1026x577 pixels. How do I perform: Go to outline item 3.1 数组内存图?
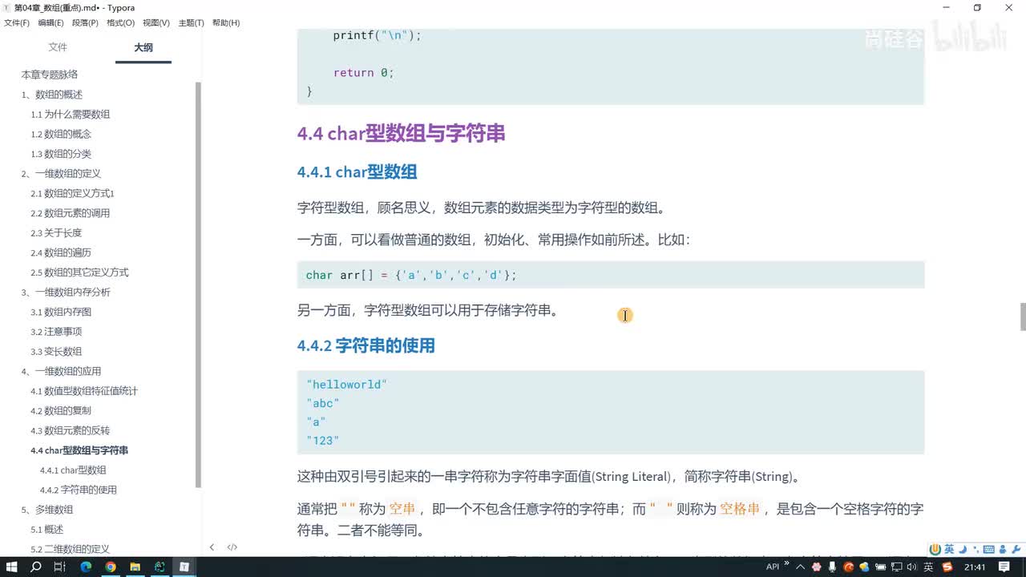click(61, 312)
